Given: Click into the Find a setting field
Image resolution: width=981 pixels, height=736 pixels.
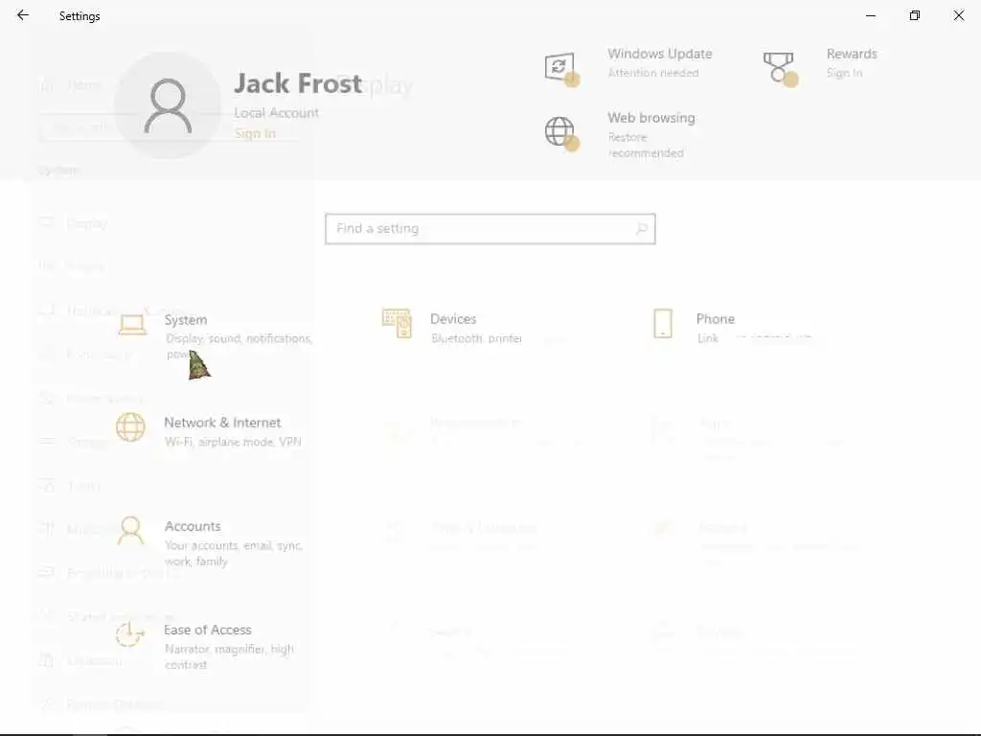Looking at the screenshot, I should (490, 229).
